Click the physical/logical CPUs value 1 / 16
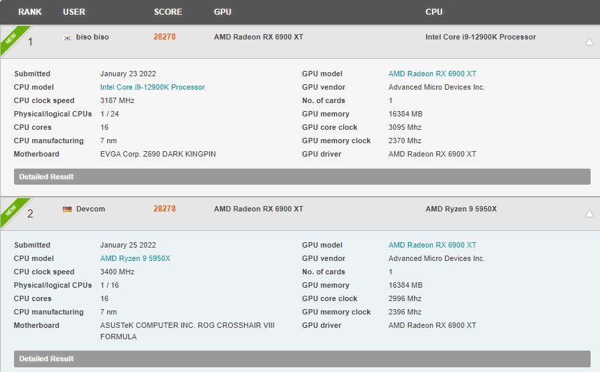This screenshot has width=600, height=372. coord(110,285)
